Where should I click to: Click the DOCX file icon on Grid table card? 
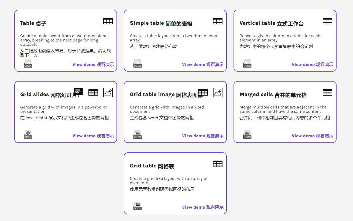pyautogui.click(x=138, y=206)
